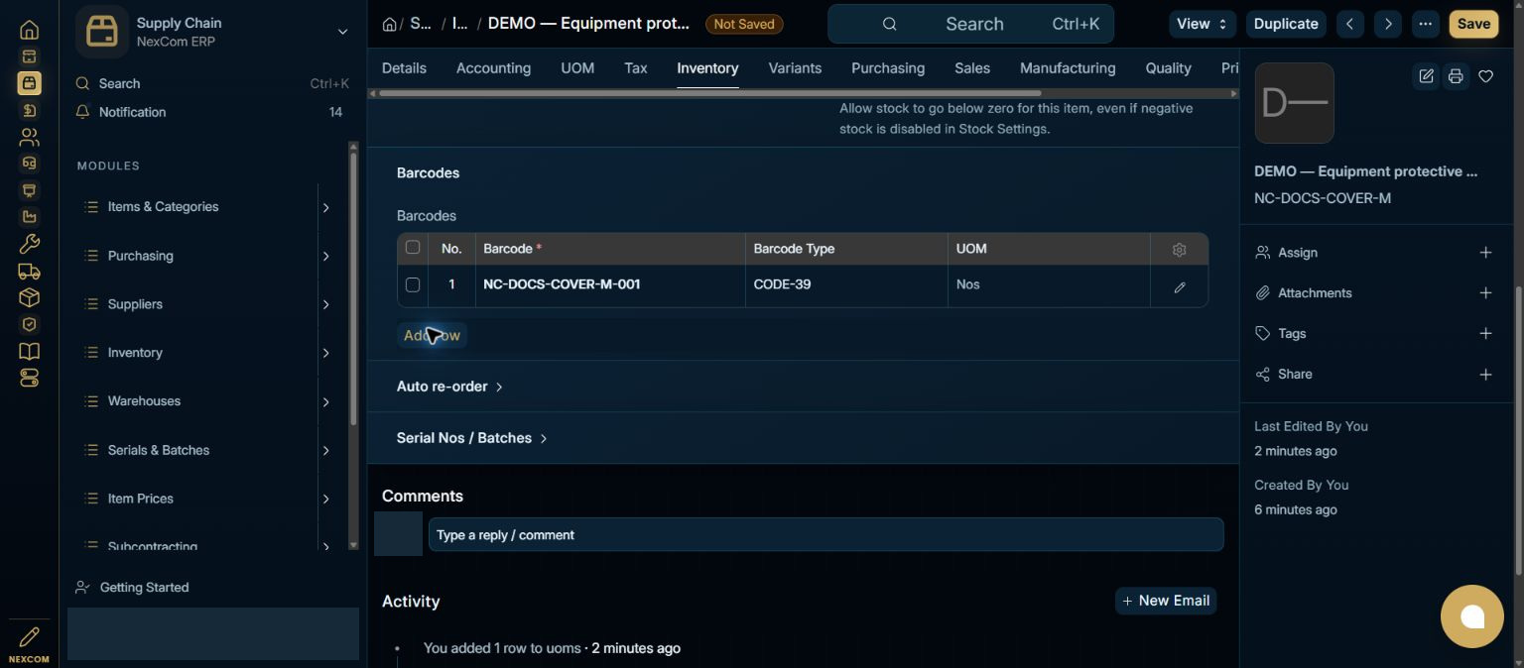Open the View dropdown
This screenshot has height=668, width=1524.
pos(1203,24)
